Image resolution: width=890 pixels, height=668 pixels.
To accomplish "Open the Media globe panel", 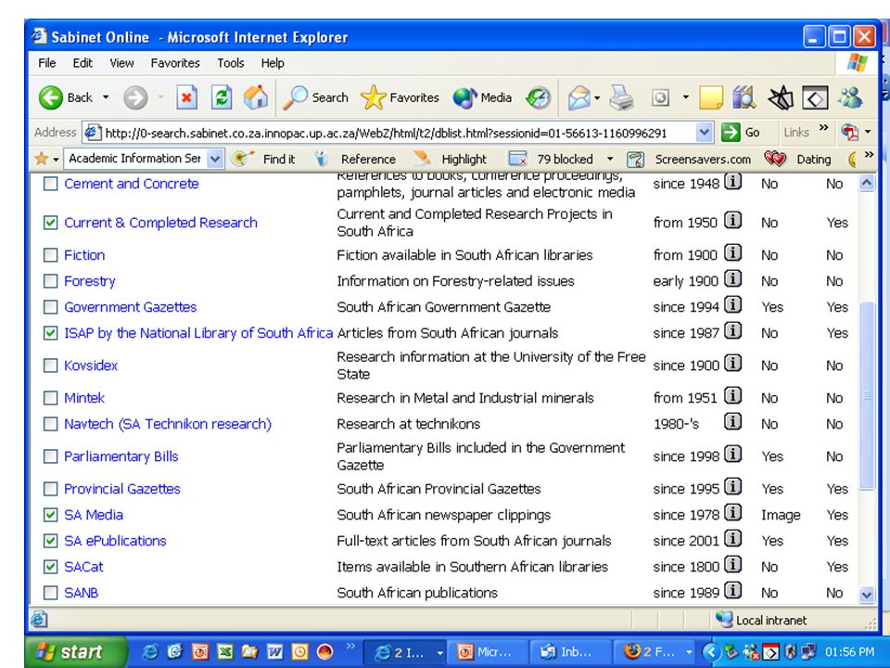I will pyautogui.click(x=464, y=97).
